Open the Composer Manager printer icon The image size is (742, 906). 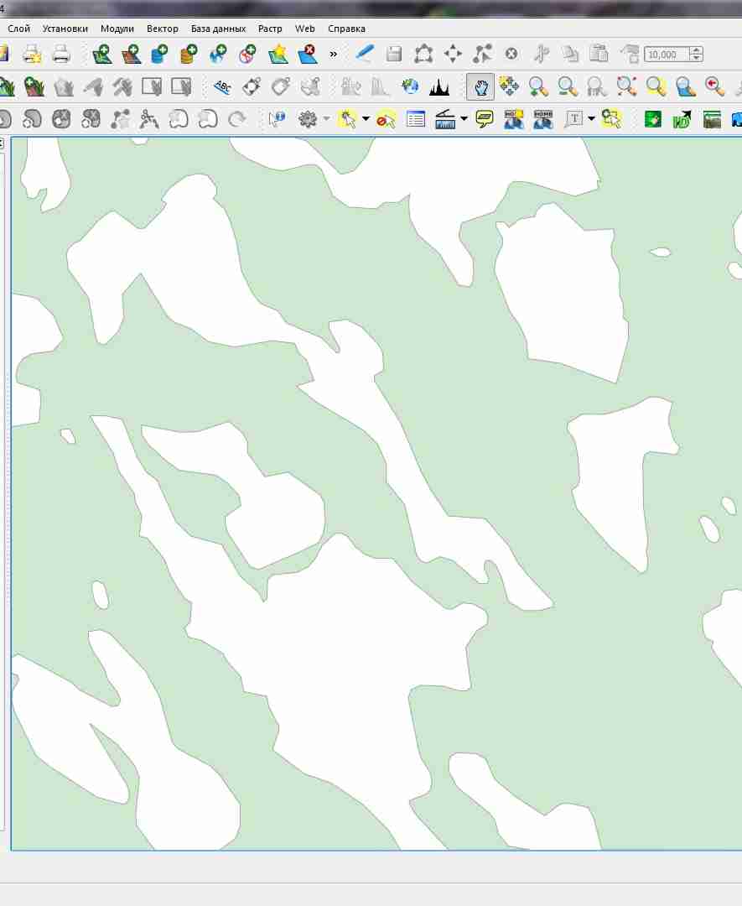pos(61,55)
